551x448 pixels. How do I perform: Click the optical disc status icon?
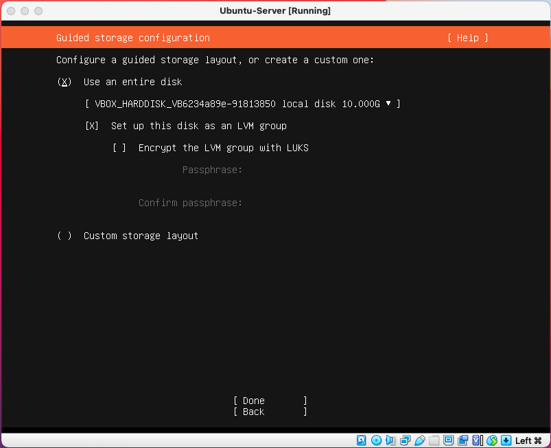pos(376,440)
